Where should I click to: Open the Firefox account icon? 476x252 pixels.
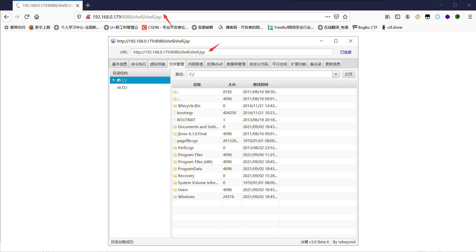[408, 17]
